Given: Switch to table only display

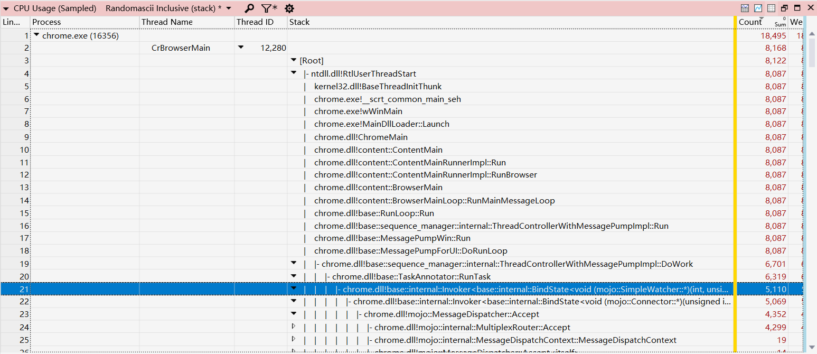Looking at the screenshot, I should click(771, 8).
